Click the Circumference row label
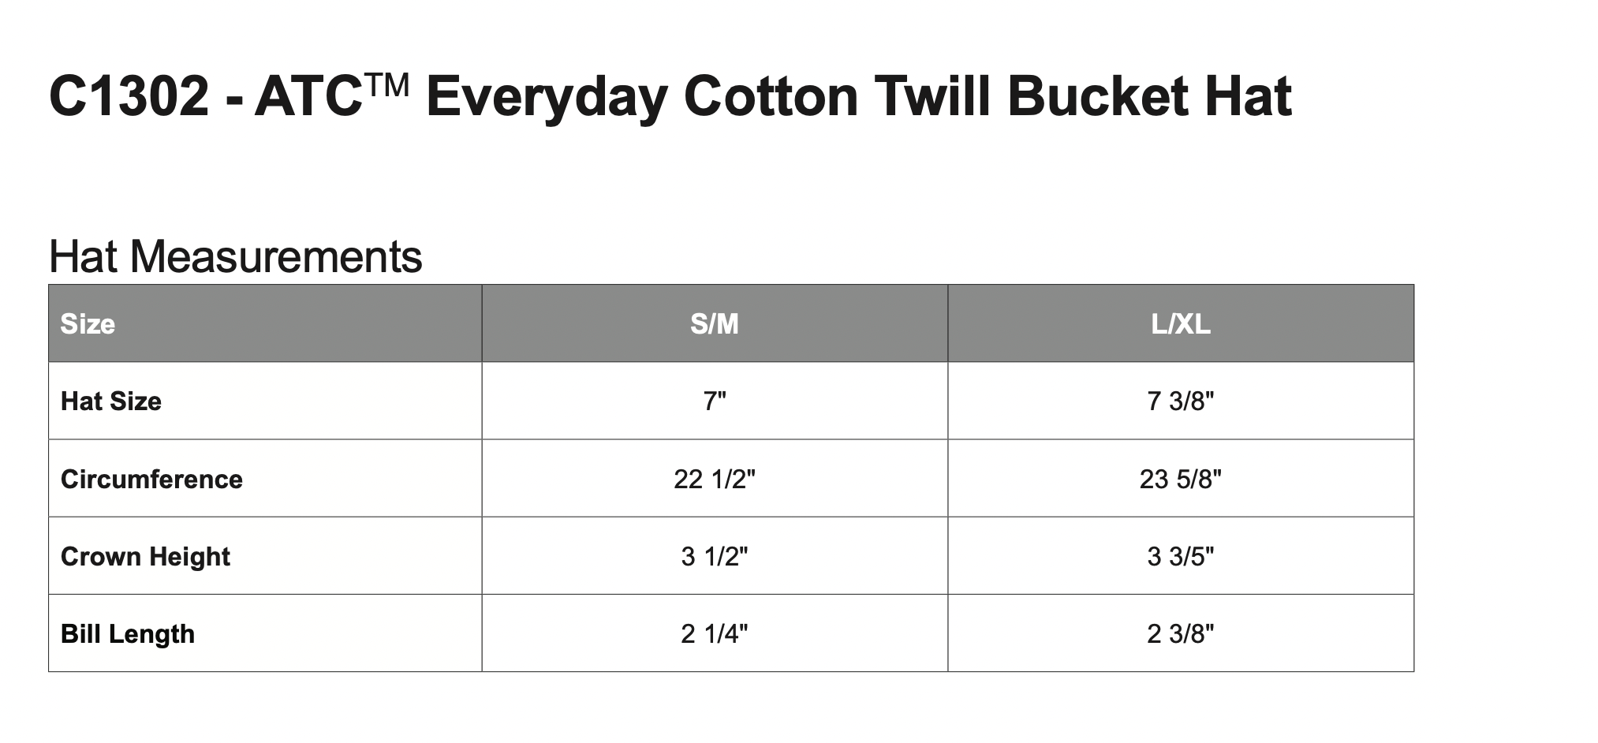 [x=151, y=479]
